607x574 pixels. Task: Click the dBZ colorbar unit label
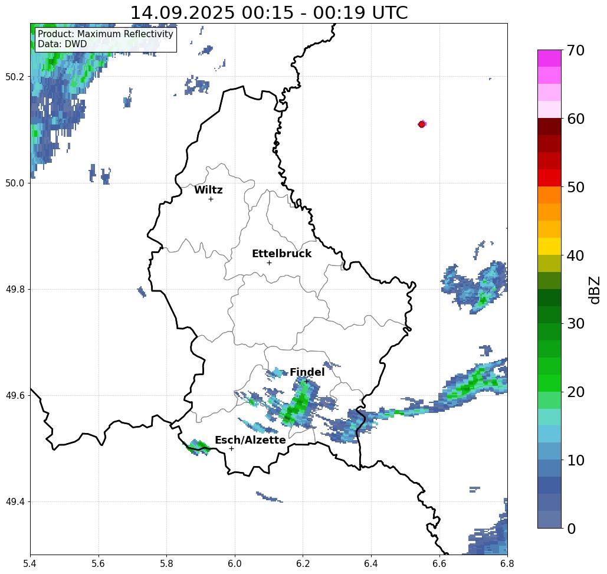click(x=594, y=290)
